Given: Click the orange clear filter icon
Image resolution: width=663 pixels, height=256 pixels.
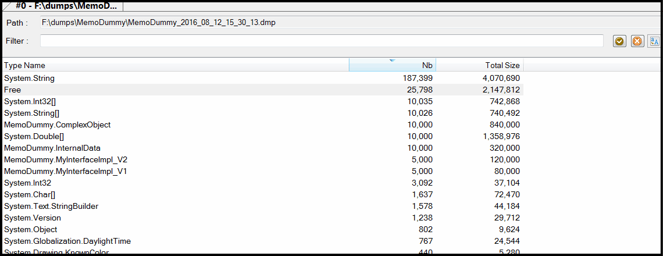Looking at the screenshot, I should pos(637,41).
